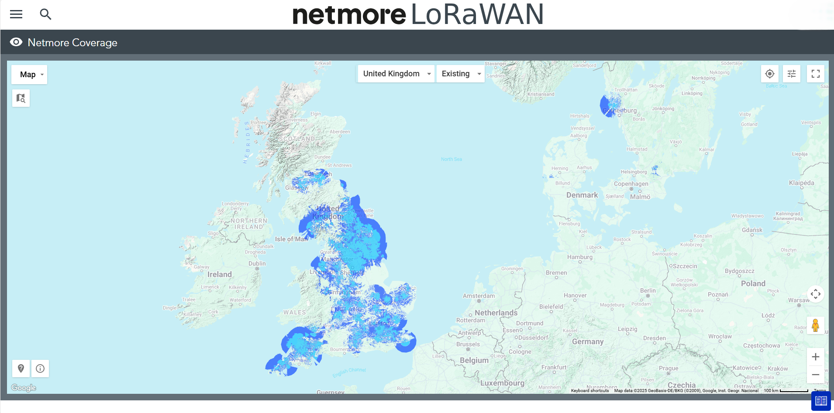Click the Keyboard shortcuts link
The width and height of the screenshot is (834, 413).
[589, 391]
